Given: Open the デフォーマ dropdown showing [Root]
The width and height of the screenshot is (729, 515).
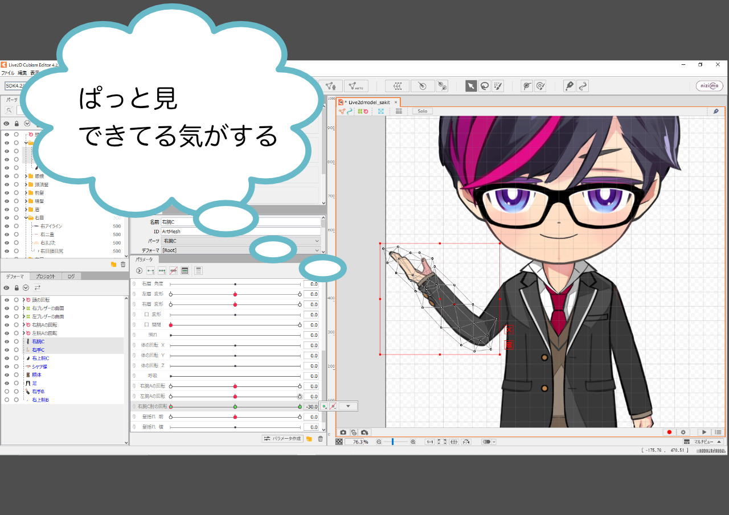Looking at the screenshot, I should click(x=241, y=250).
